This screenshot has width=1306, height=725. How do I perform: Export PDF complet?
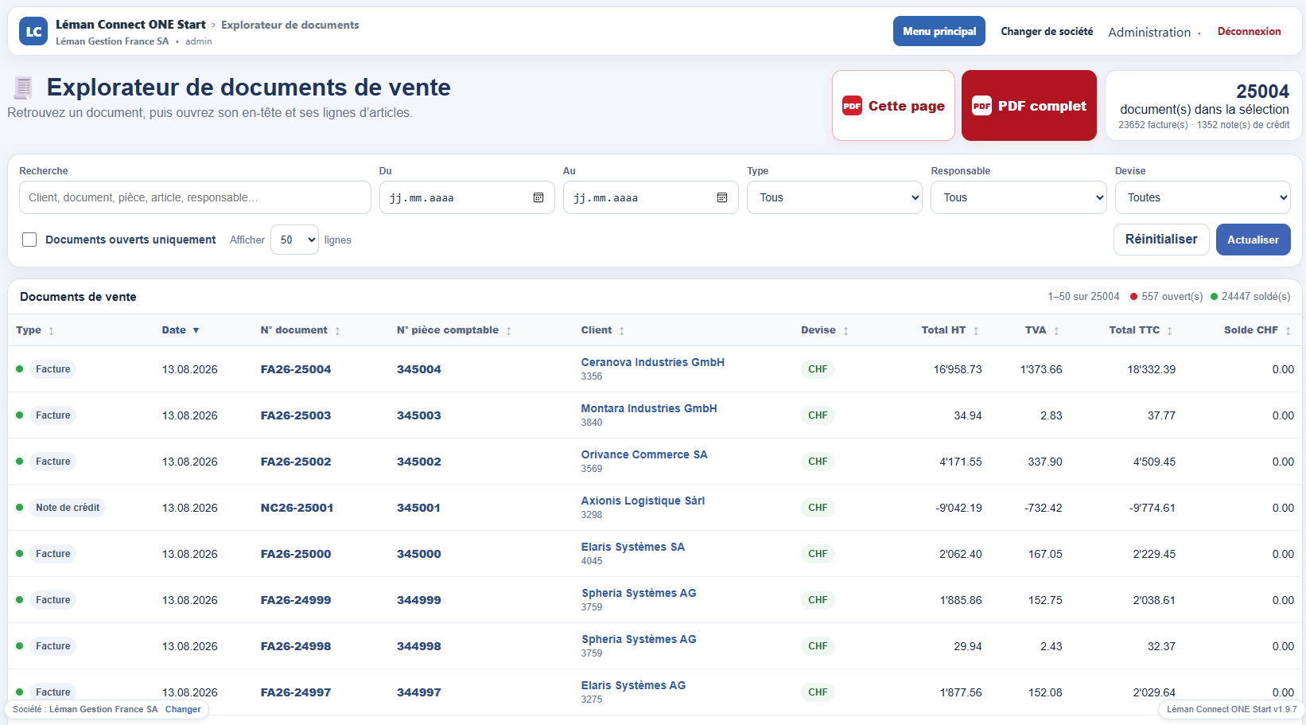pyautogui.click(x=1029, y=106)
